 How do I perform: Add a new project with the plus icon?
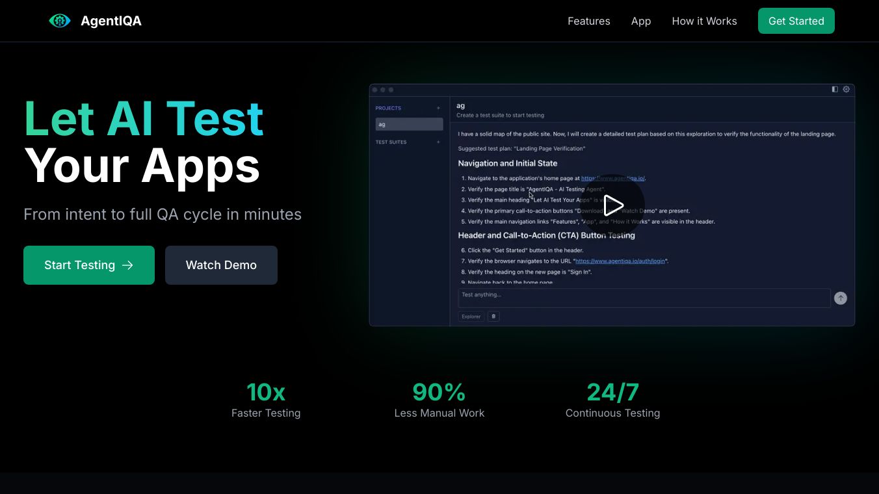click(x=438, y=109)
